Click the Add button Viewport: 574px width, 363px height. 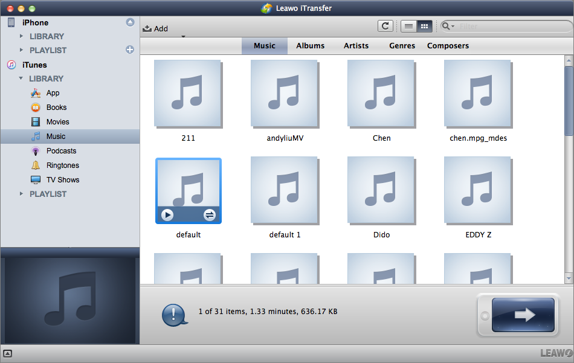pyautogui.click(x=155, y=28)
